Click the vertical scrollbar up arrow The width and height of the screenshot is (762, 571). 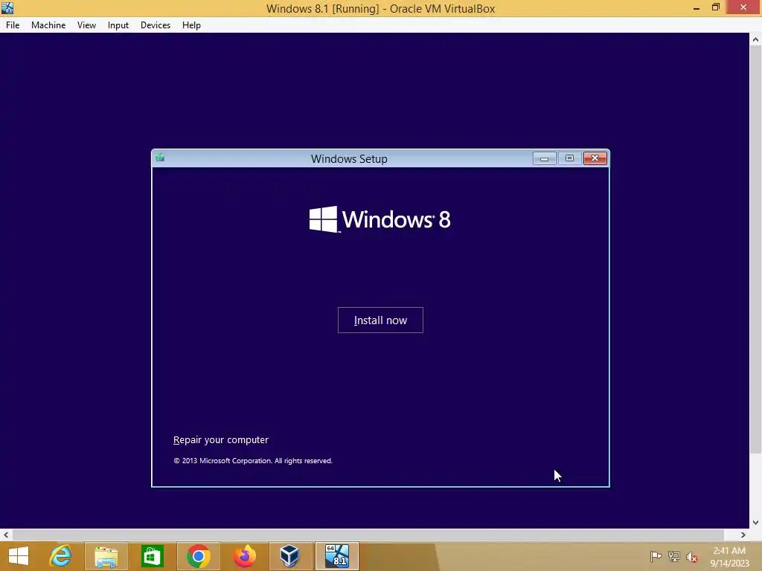(755, 40)
